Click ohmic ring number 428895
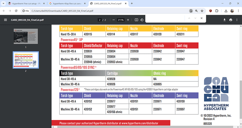The height and width of the screenshot is (128, 242). (x=157, y=84)
